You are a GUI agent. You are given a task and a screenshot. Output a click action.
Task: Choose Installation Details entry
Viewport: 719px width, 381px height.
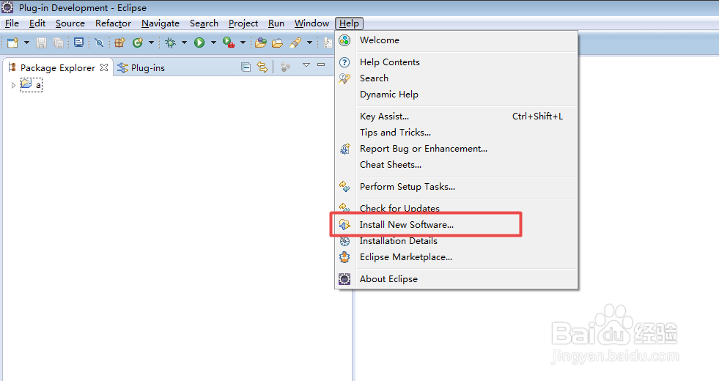click(x=457, y=241)
